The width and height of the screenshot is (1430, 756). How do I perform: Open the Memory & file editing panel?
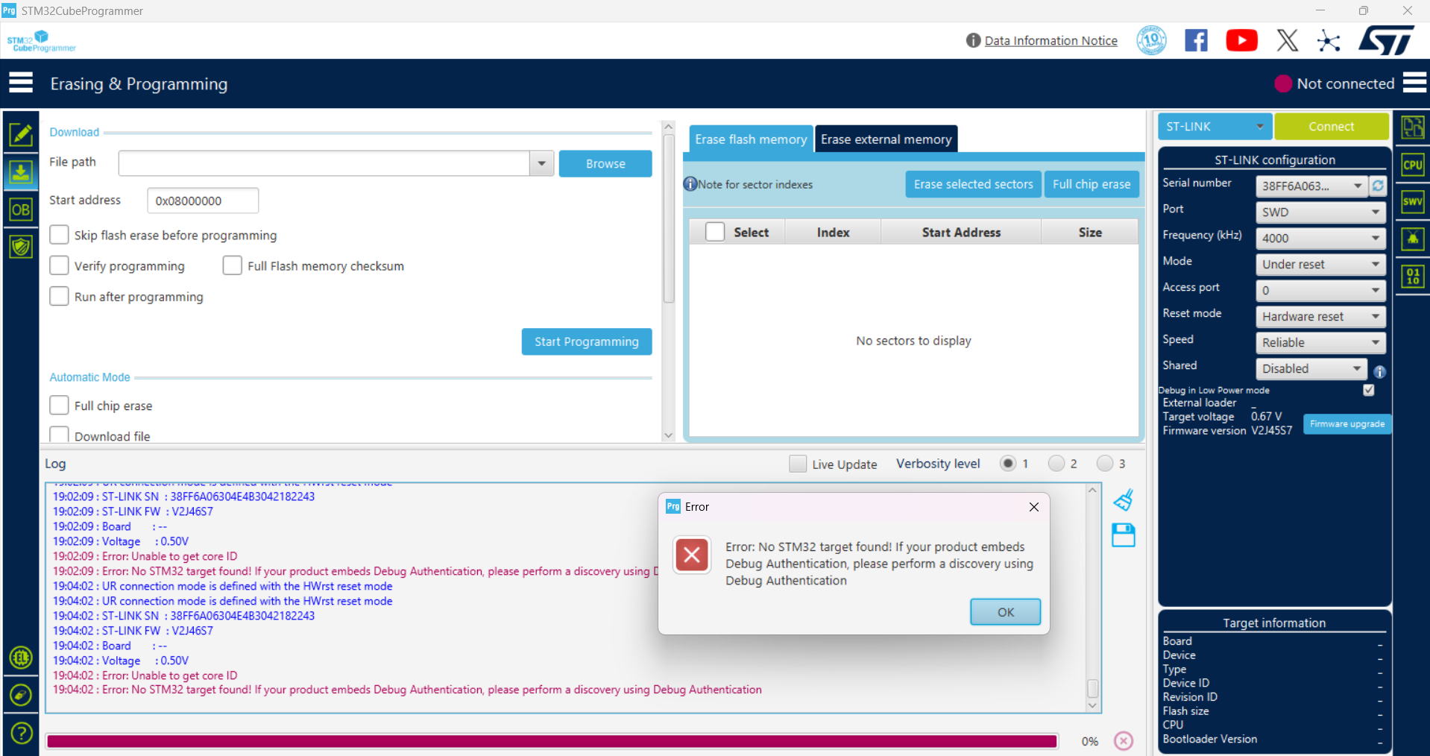click(21, 135)
